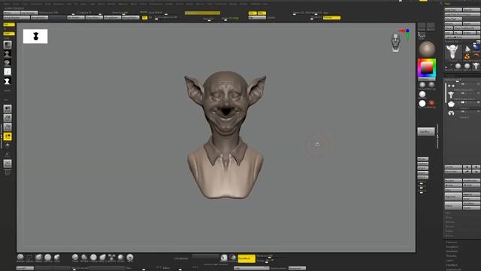Open the Document menu in the menu bar
Viewport: 481px width, 271px height.
[36, 4]
